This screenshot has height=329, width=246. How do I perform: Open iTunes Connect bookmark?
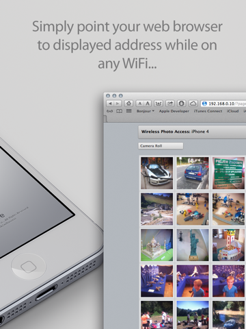pyautogui.click(x=208, y=111)
